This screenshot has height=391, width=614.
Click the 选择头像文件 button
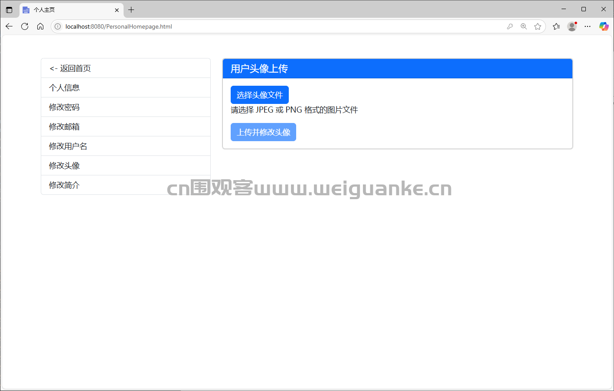coord(260,95)
